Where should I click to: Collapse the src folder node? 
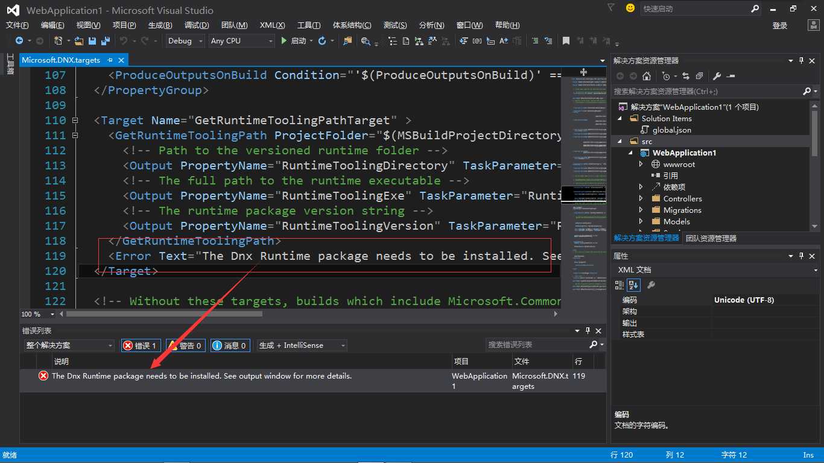[620, 141]
